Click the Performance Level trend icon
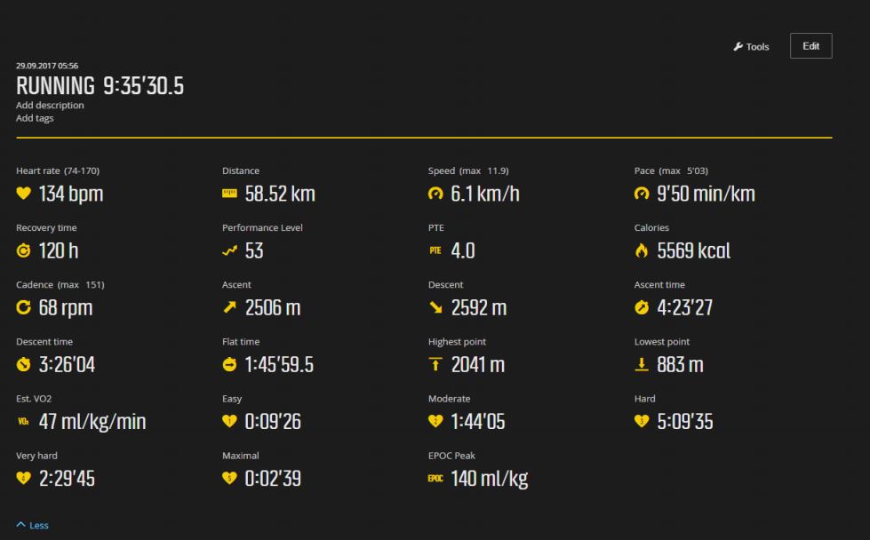The height and width of the screenshot is (540, 870). pos(229,250)
